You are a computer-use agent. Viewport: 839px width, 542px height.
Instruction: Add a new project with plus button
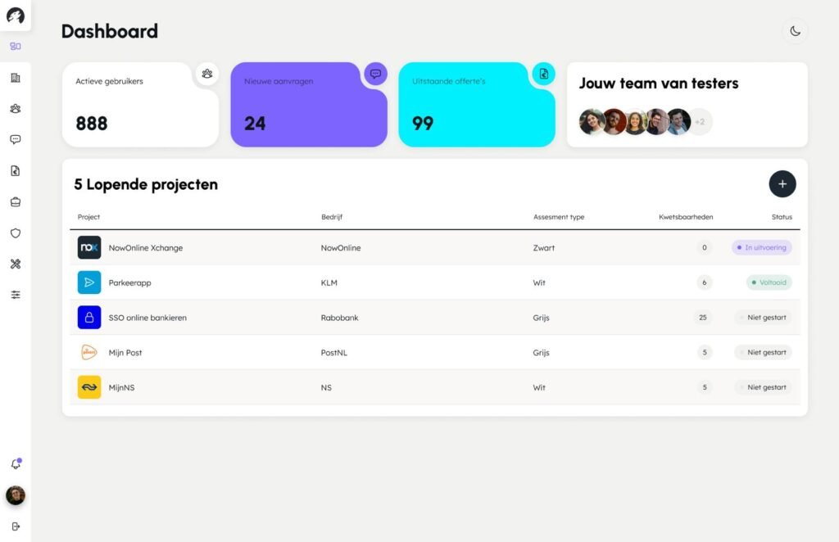782,184
